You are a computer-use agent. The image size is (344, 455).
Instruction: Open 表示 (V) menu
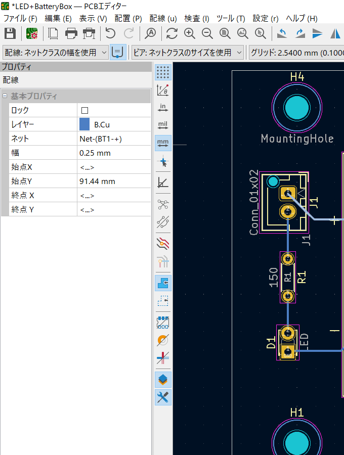click(x=93, y=19)
